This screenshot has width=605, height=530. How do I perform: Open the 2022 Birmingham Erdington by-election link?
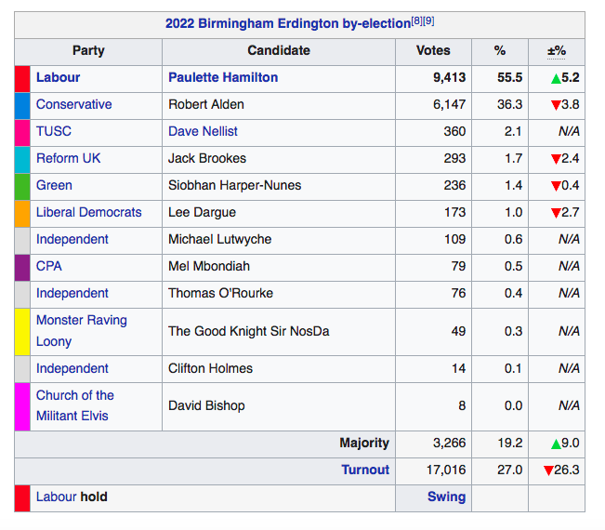tap(287, 24)
